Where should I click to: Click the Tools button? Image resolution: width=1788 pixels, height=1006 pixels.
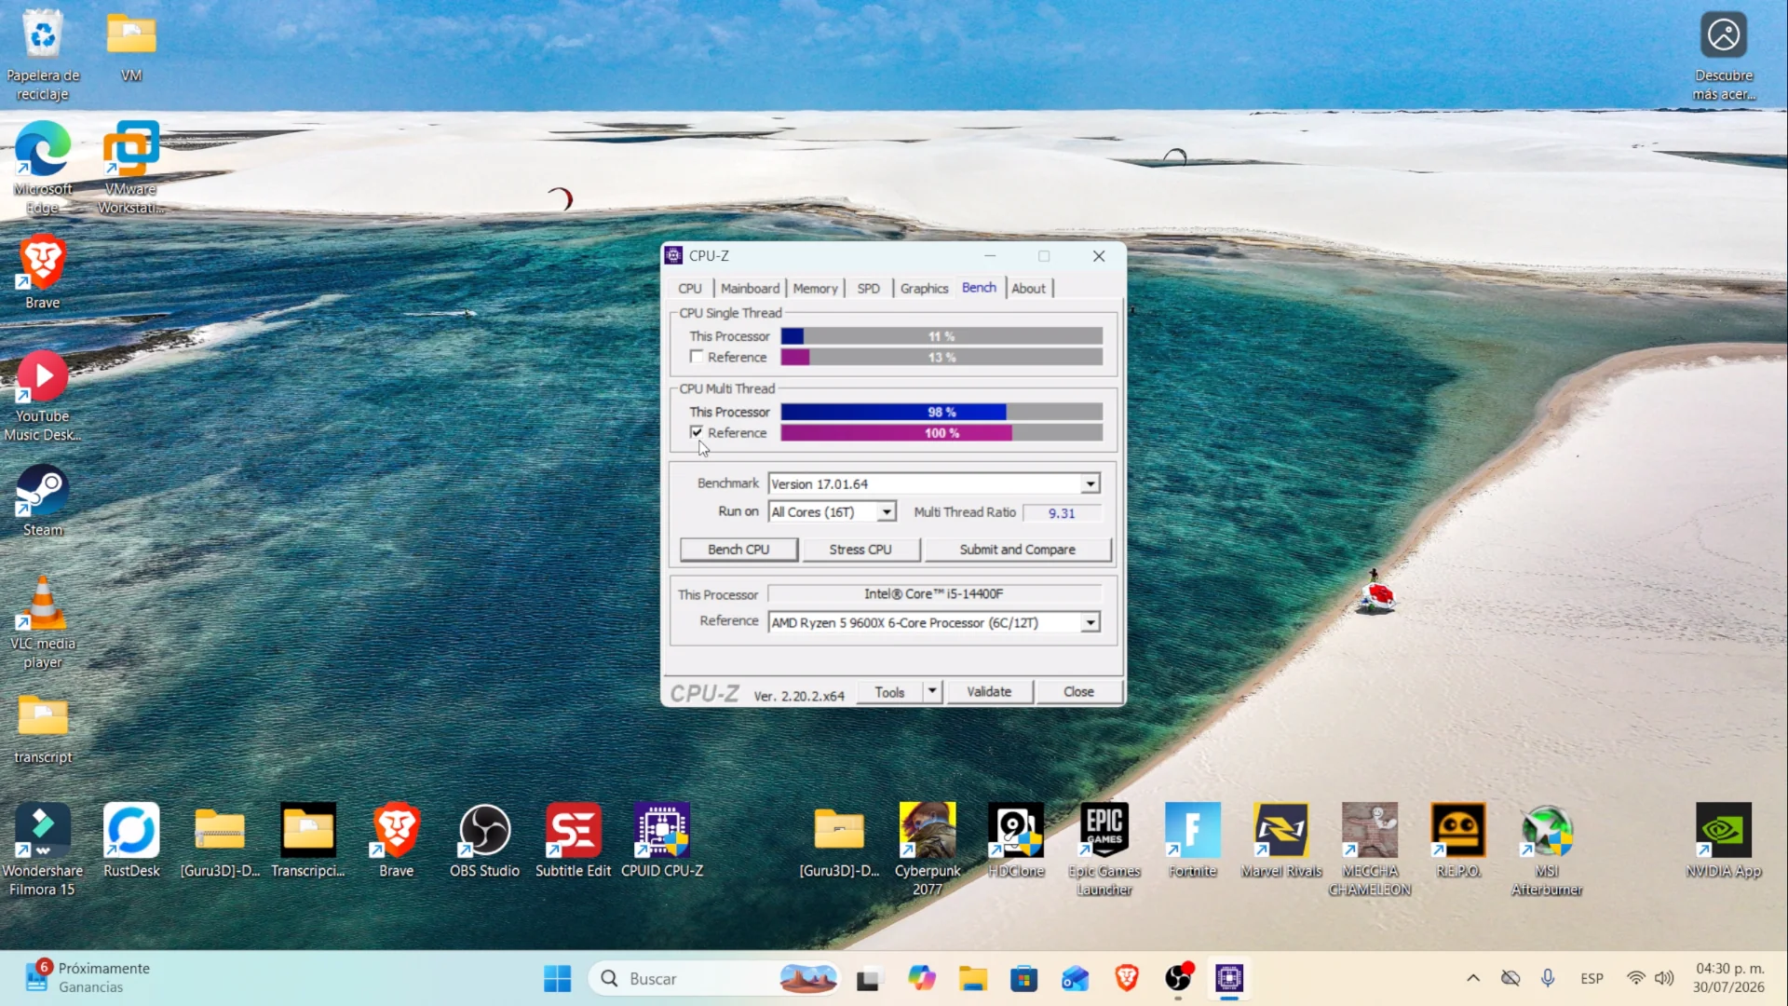click(889, 691)
